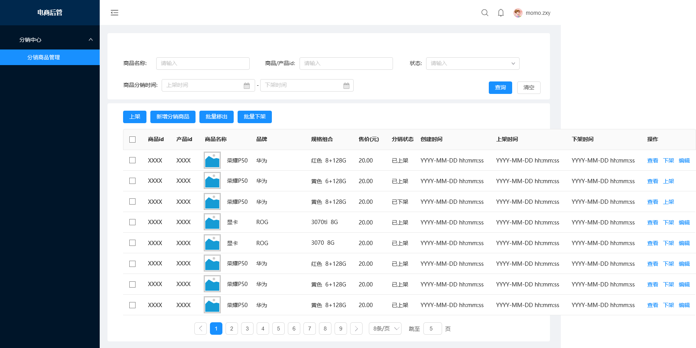696x348 pixels.
Task: Open product image in 红色 8+128G first row
Action: (x=212, y=160)
